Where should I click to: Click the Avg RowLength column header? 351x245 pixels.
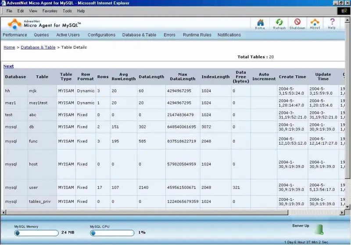pos(124,76)
